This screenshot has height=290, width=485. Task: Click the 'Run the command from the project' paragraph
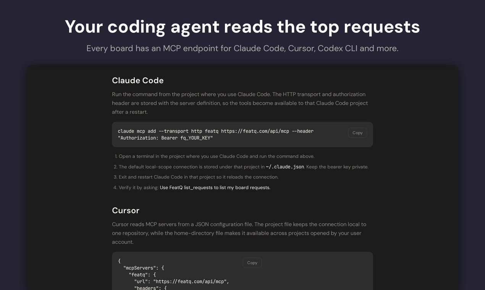click(240, 103)
